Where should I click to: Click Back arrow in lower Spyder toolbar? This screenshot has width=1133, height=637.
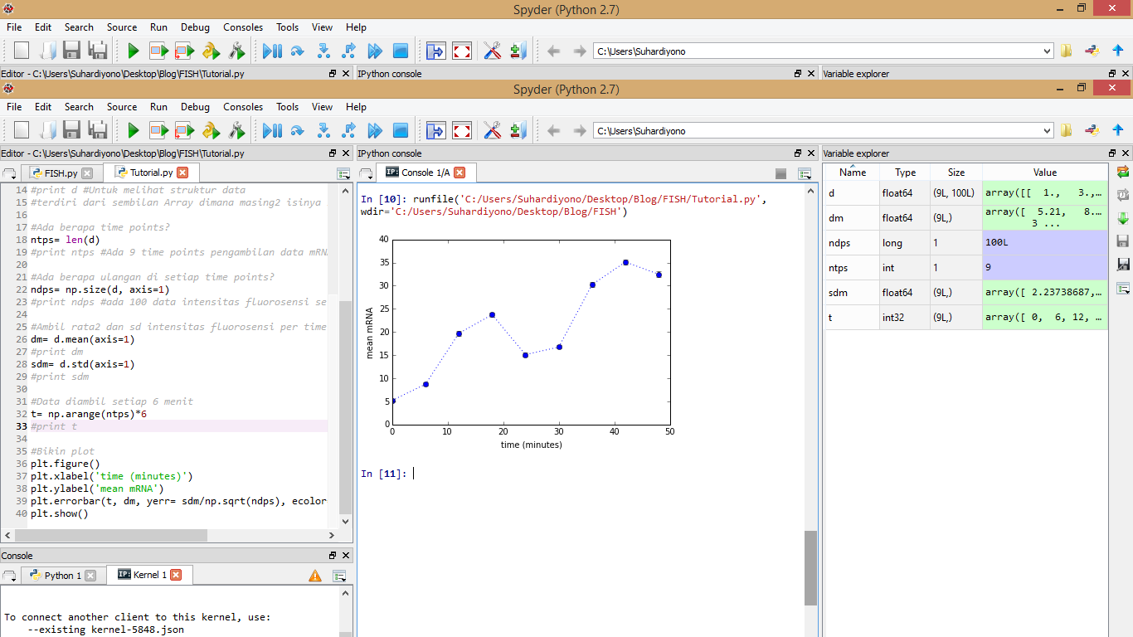[x=553, y=130]
